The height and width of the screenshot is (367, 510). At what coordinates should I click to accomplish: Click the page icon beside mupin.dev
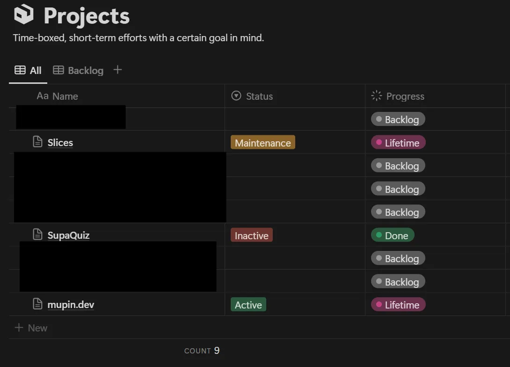pyautogui.click(x=38, y=304)
